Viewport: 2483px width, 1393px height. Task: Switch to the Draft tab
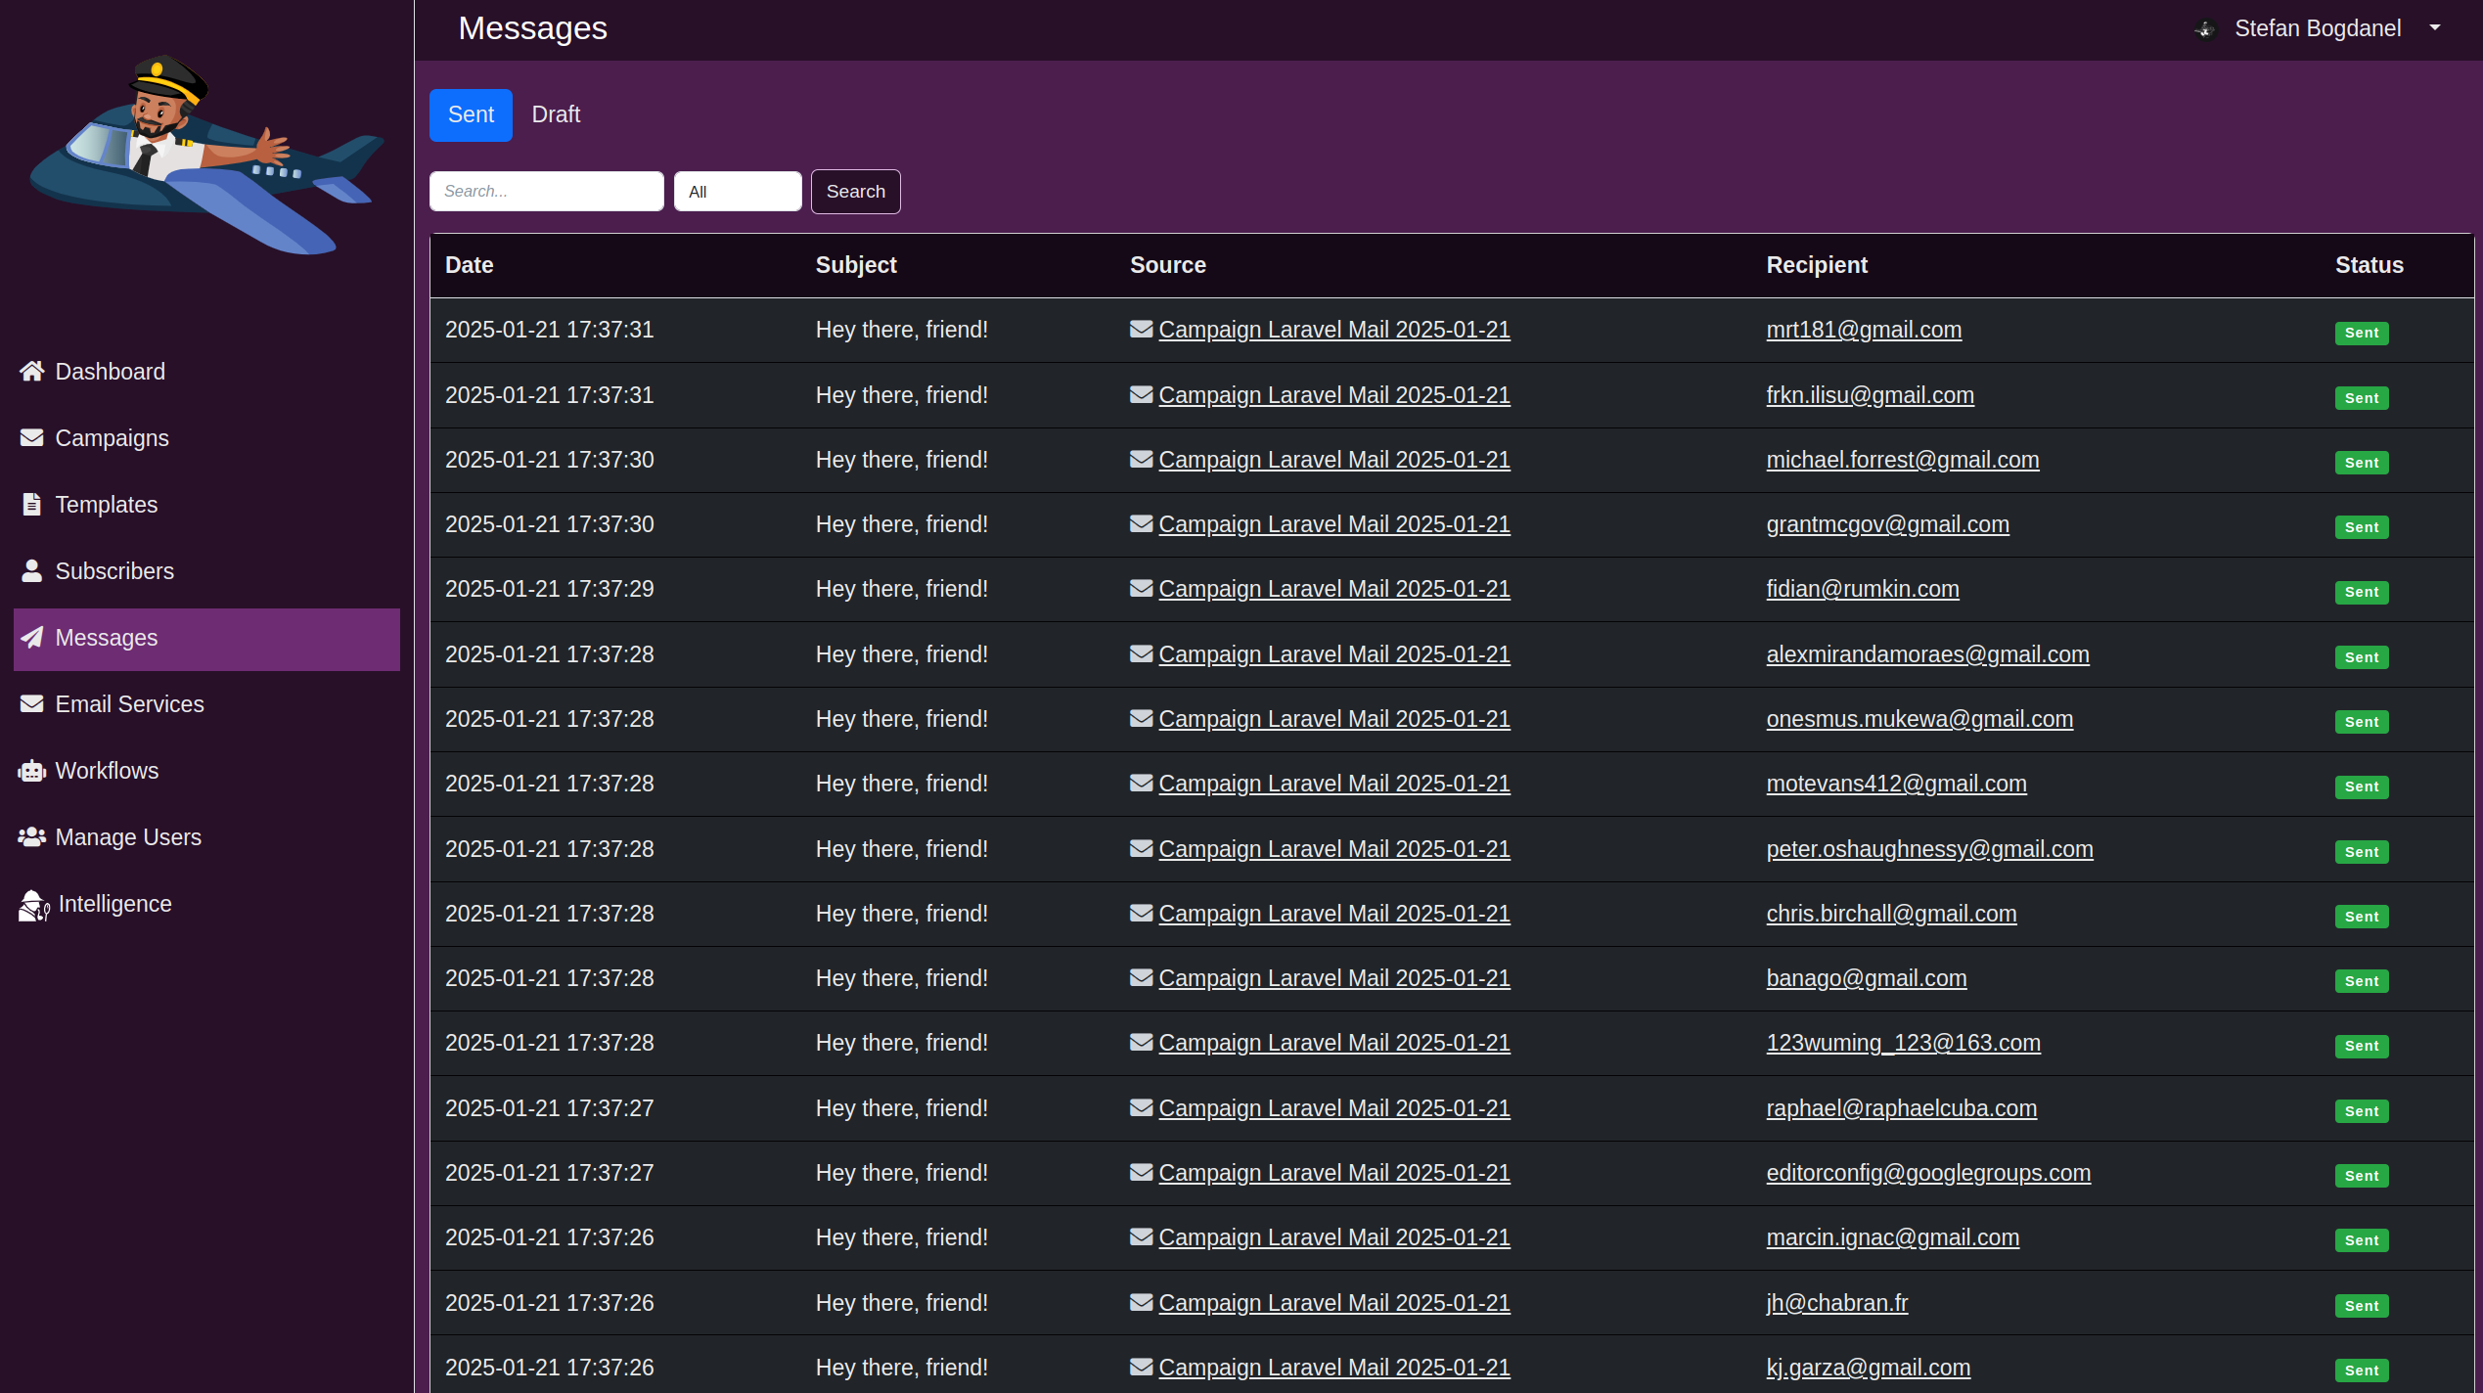[x=555, y=114]
